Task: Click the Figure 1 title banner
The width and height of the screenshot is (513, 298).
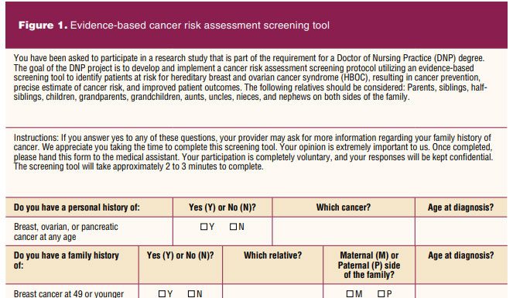Action: tap(256, 26)
